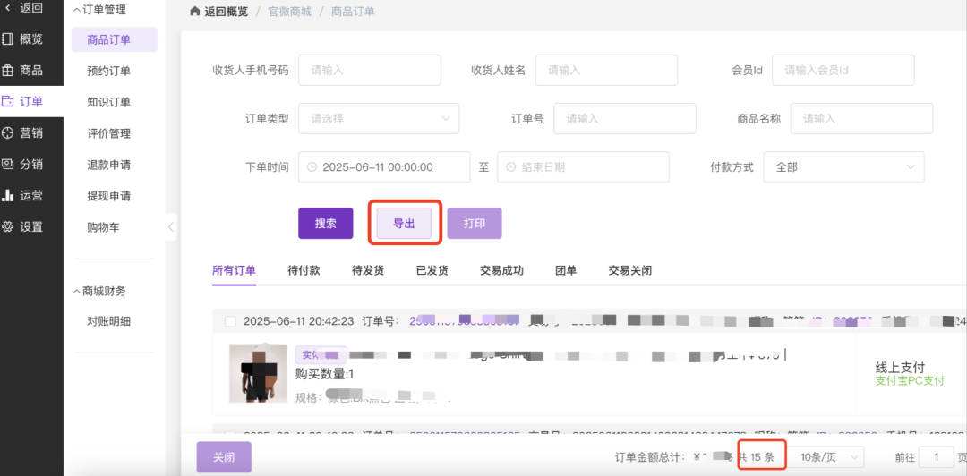Click the product thumbnail of first order
The image size is (967, 476).
click(258, 373)
